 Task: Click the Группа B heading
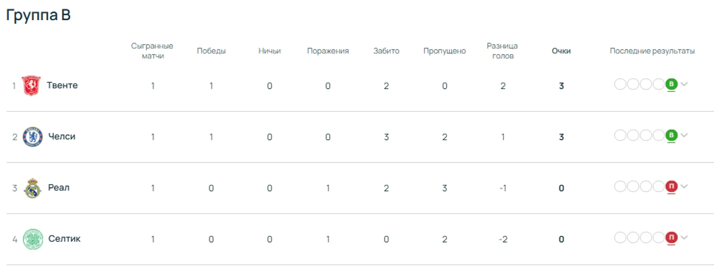pos(38,15)
